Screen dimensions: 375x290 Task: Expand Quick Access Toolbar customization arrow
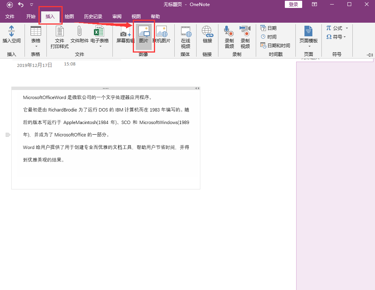pos(32,5)
